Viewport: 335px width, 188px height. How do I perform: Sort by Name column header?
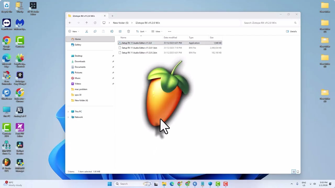tap(140, 38)
